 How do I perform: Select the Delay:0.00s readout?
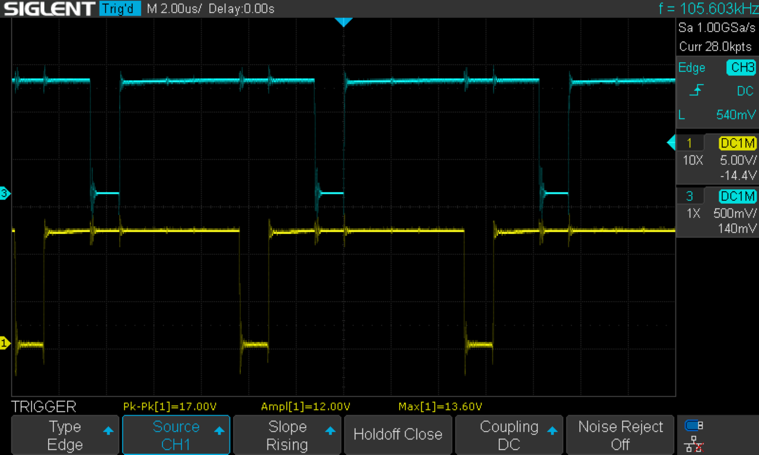(x=241, y=9)
